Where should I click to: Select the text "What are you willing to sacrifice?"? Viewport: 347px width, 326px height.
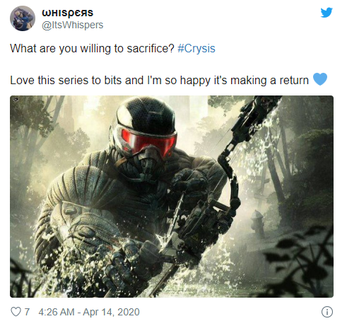pyautogui.click(x=92, y=49)
